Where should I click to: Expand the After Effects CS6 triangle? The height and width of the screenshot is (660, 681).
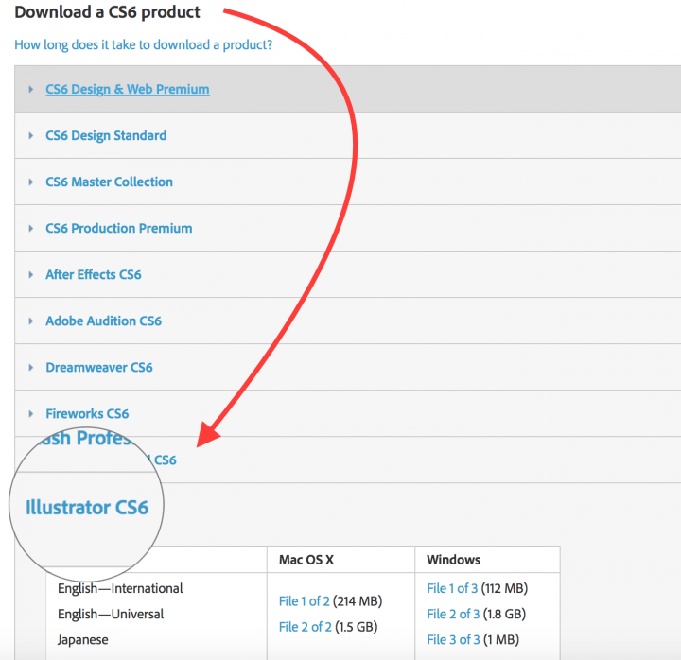click(x=31, y=275)
